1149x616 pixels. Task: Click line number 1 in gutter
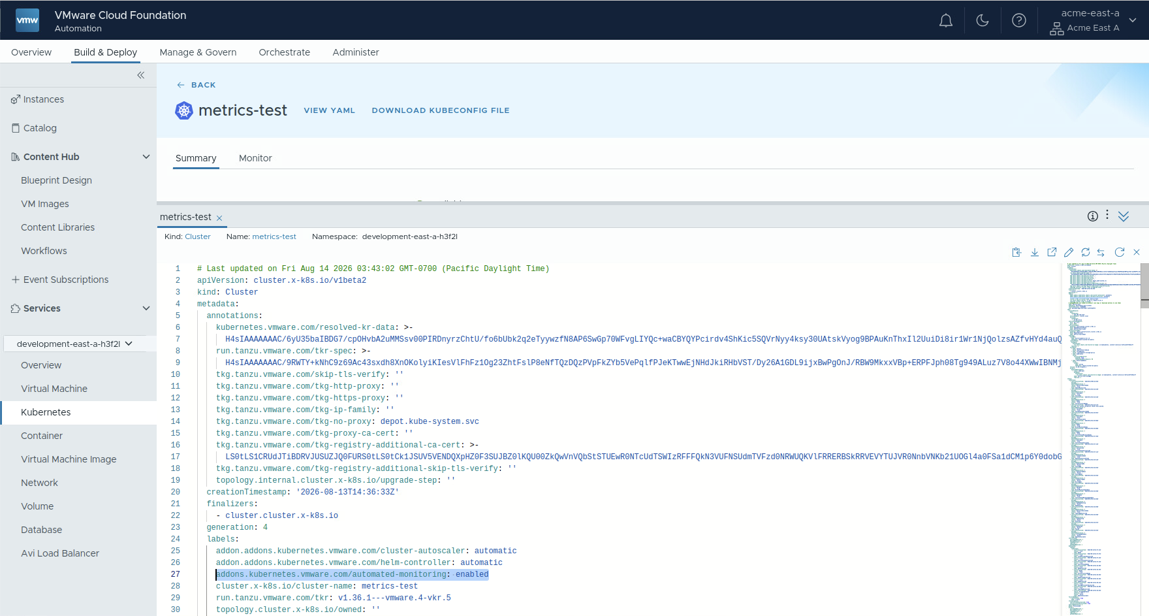tap(178, 268)
